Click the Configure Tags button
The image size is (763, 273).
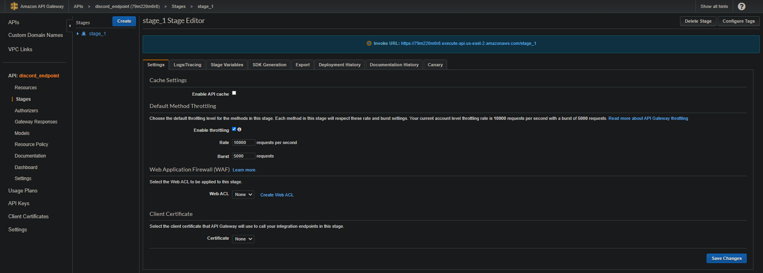coord(738,21)
